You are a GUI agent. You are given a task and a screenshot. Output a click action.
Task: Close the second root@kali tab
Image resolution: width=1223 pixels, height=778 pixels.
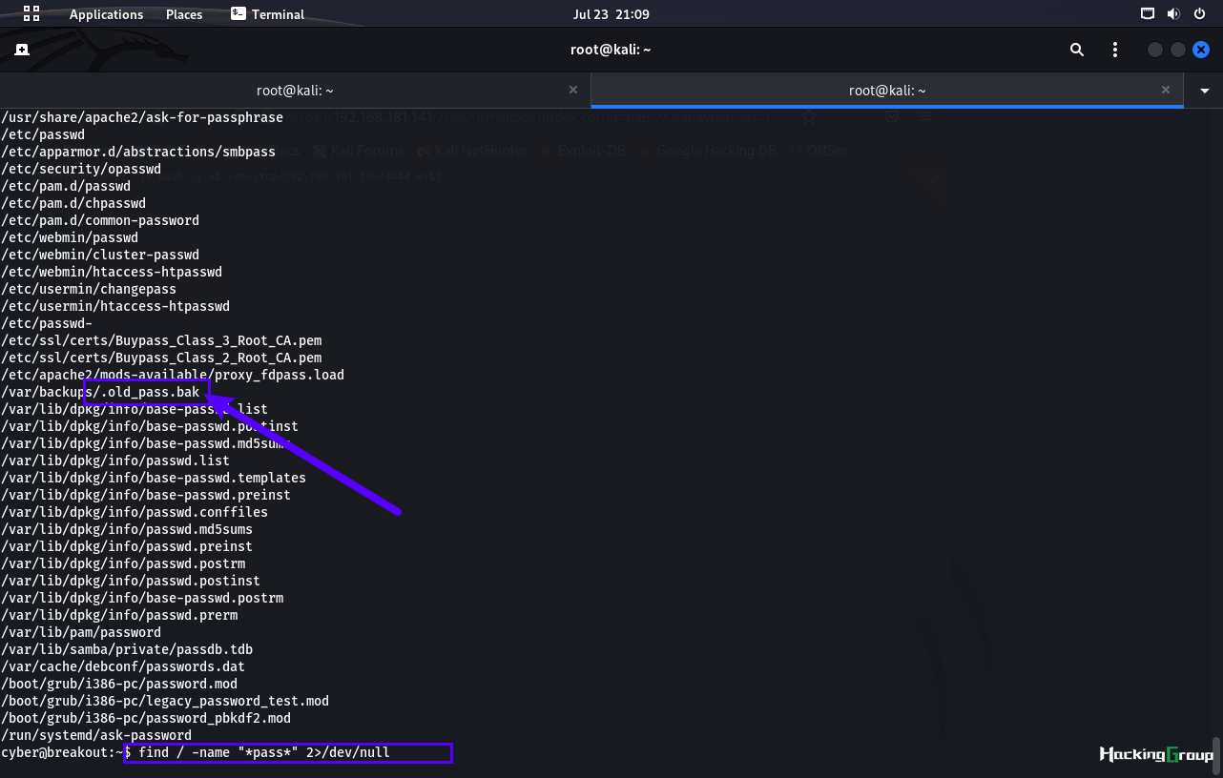tap(1166, 90)
